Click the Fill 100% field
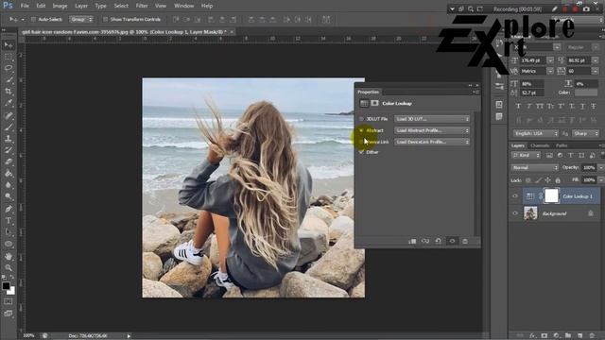 pos(589,180)
